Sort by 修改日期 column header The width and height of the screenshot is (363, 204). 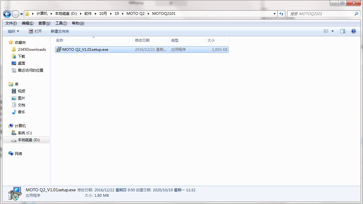click(x=151, y=40)
